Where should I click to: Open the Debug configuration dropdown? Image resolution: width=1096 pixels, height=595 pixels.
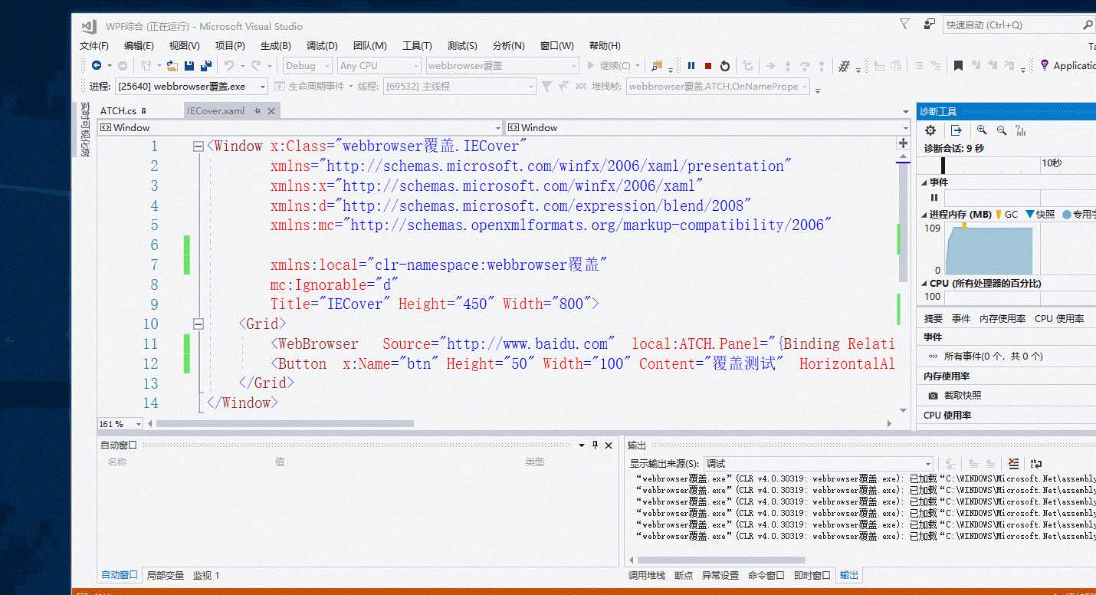pyautogui.click(x=307, y=66)
